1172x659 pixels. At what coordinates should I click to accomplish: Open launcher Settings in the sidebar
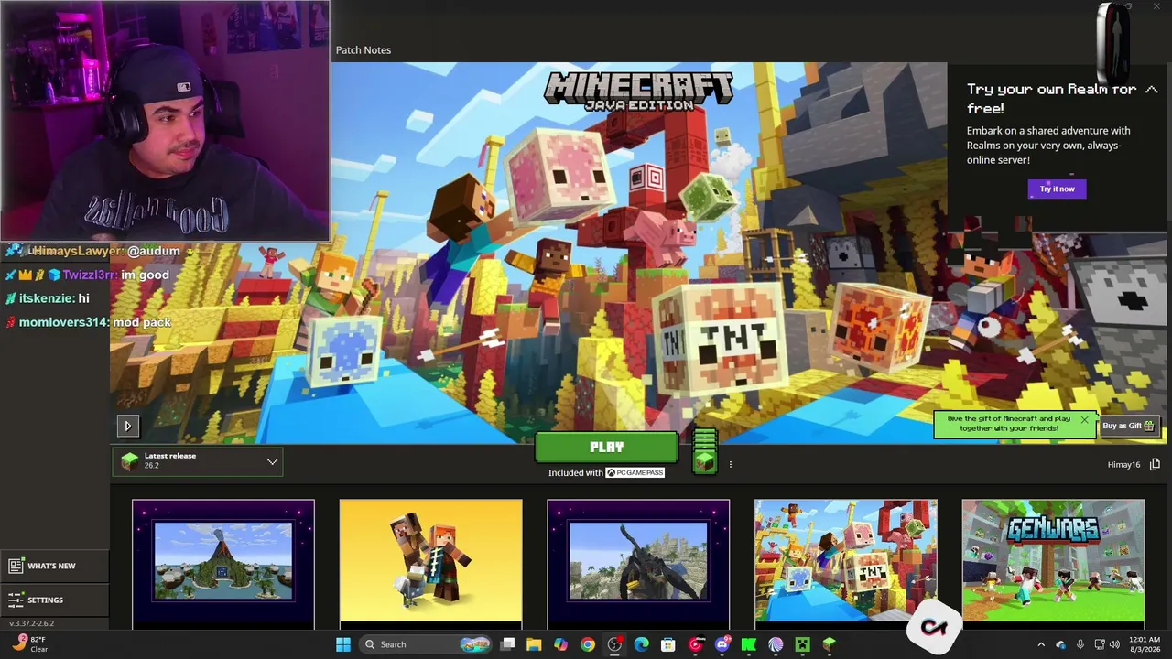[x=54, y=600]
